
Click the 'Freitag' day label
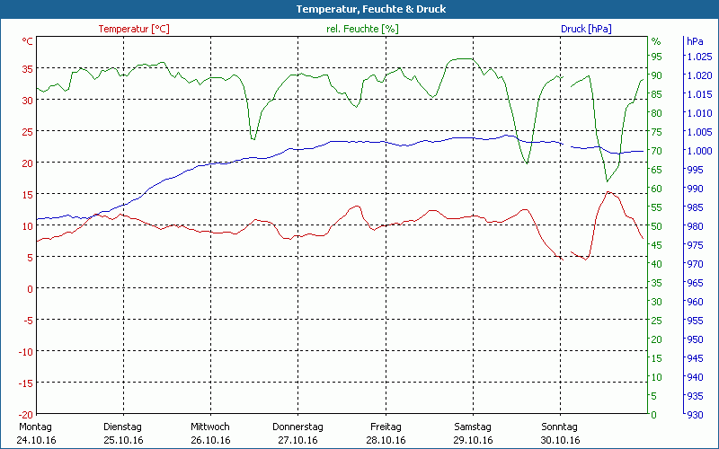coord(386,427)
